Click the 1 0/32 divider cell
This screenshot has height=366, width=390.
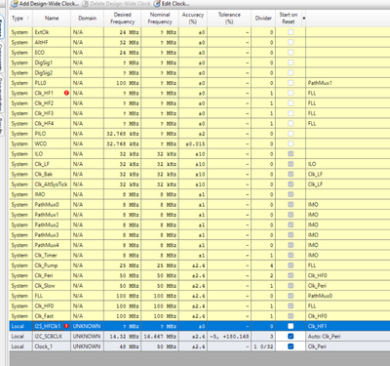(x=263, y=346)
